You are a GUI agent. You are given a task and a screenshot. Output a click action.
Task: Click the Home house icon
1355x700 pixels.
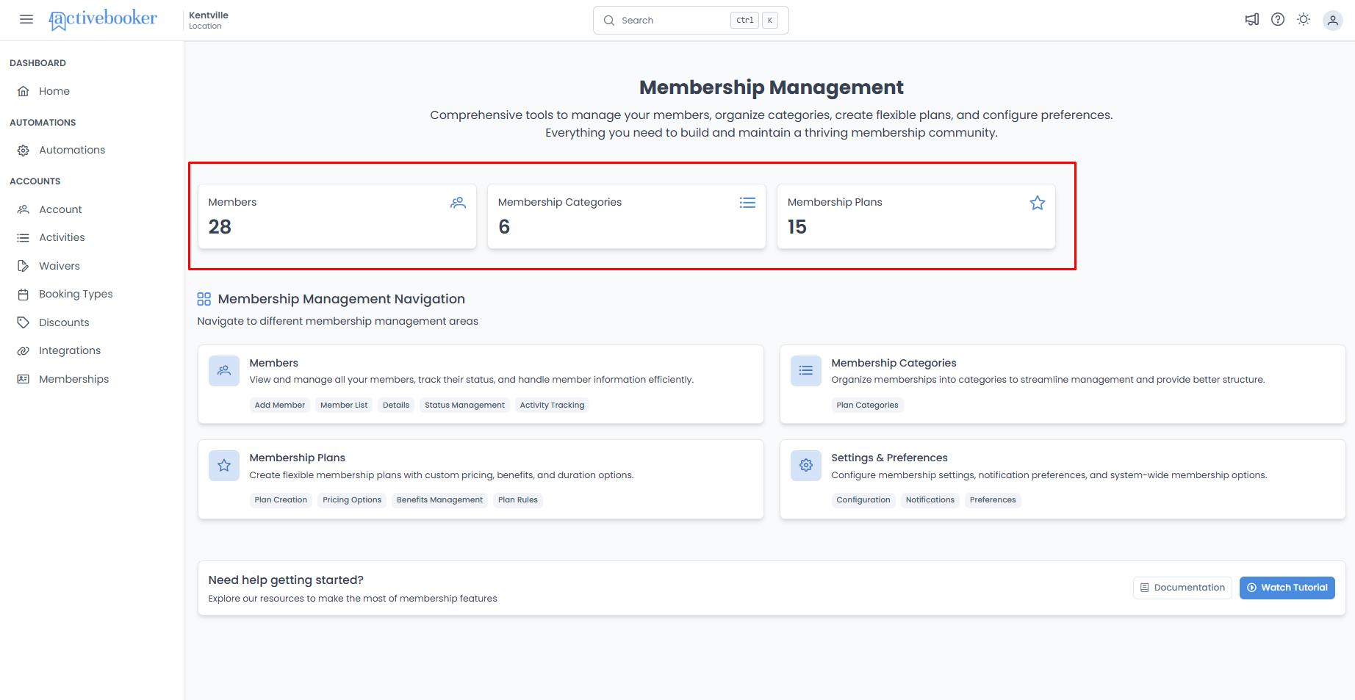click(x=24, y=91)
